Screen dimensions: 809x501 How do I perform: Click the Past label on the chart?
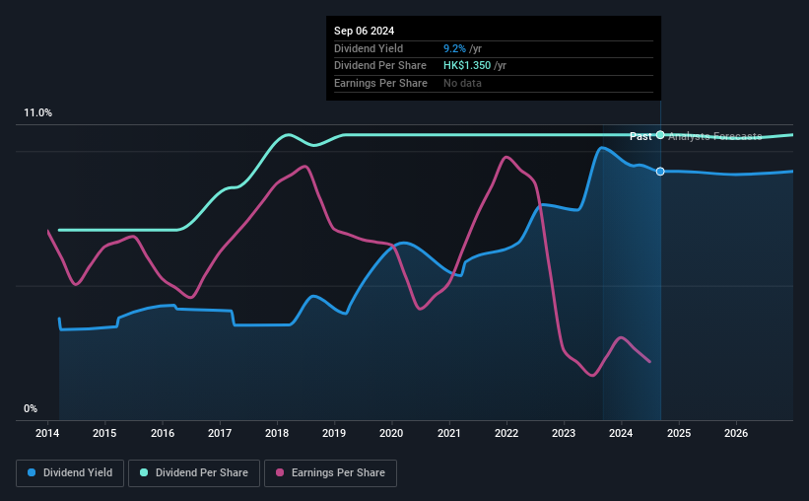tap(640, 136)
